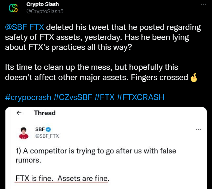Open the #crypocrash hashtag
Screen dimensions: 212x189
(x=28, y=97)
